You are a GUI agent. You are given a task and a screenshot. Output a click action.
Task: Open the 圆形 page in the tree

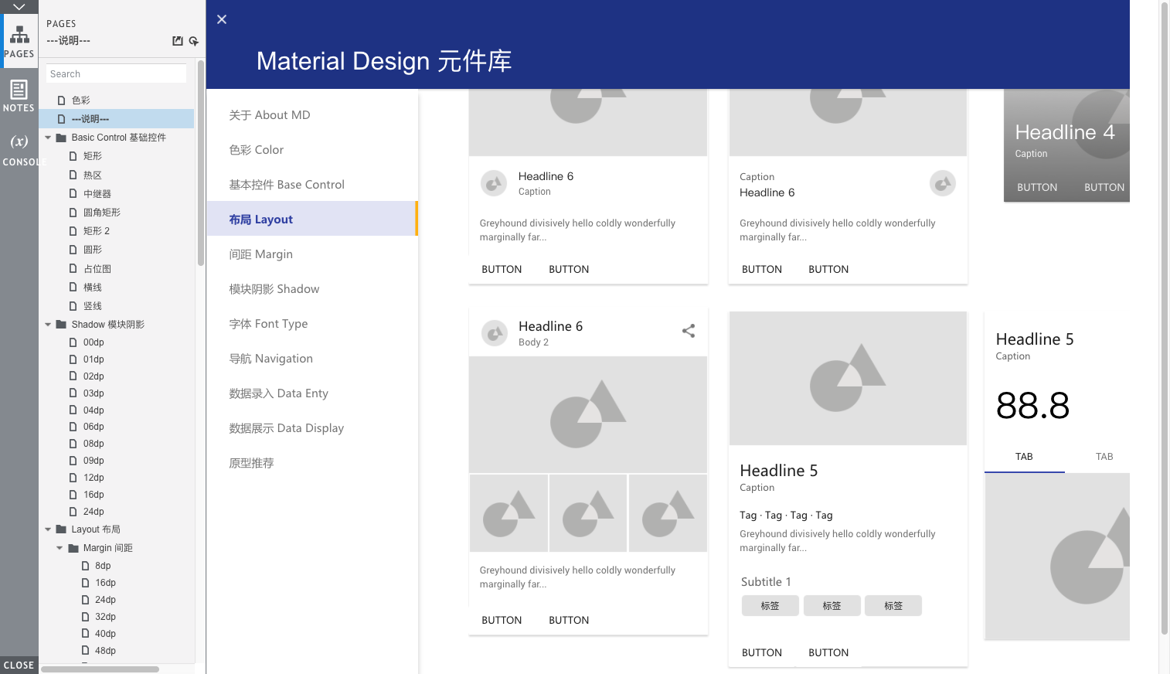[x=93, y=250]
